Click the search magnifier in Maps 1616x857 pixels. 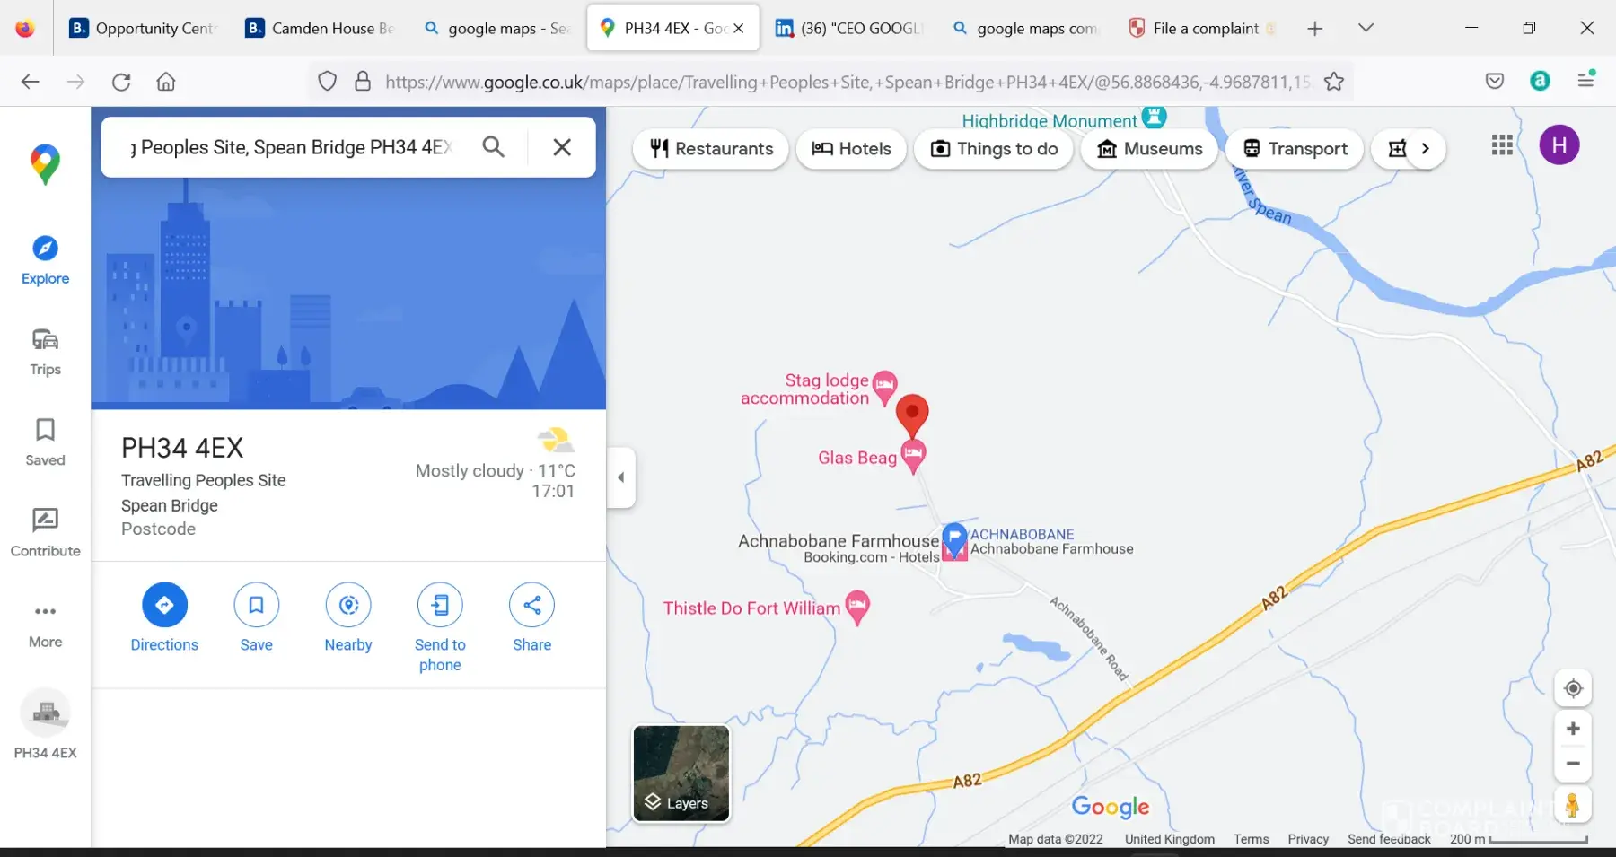(x=493, y=147)
